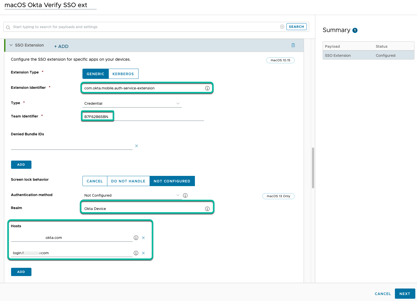Click info icon beside Authentication method

click(x=185, y=195)
